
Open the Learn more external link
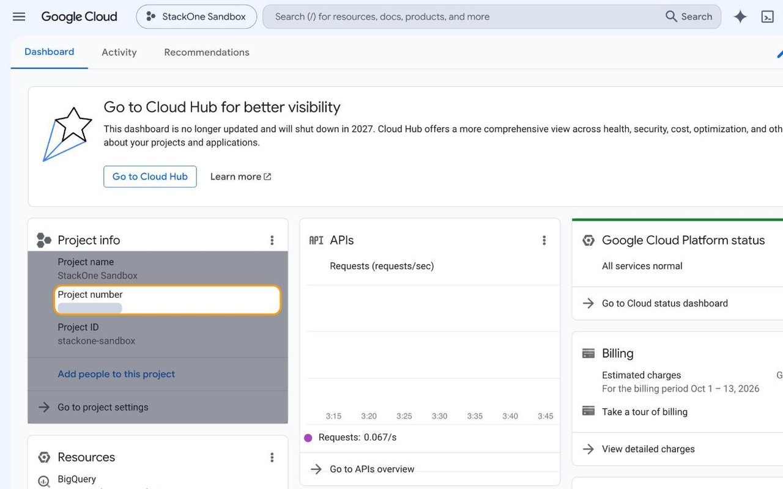pyautogui.click(x=241, y=177)
